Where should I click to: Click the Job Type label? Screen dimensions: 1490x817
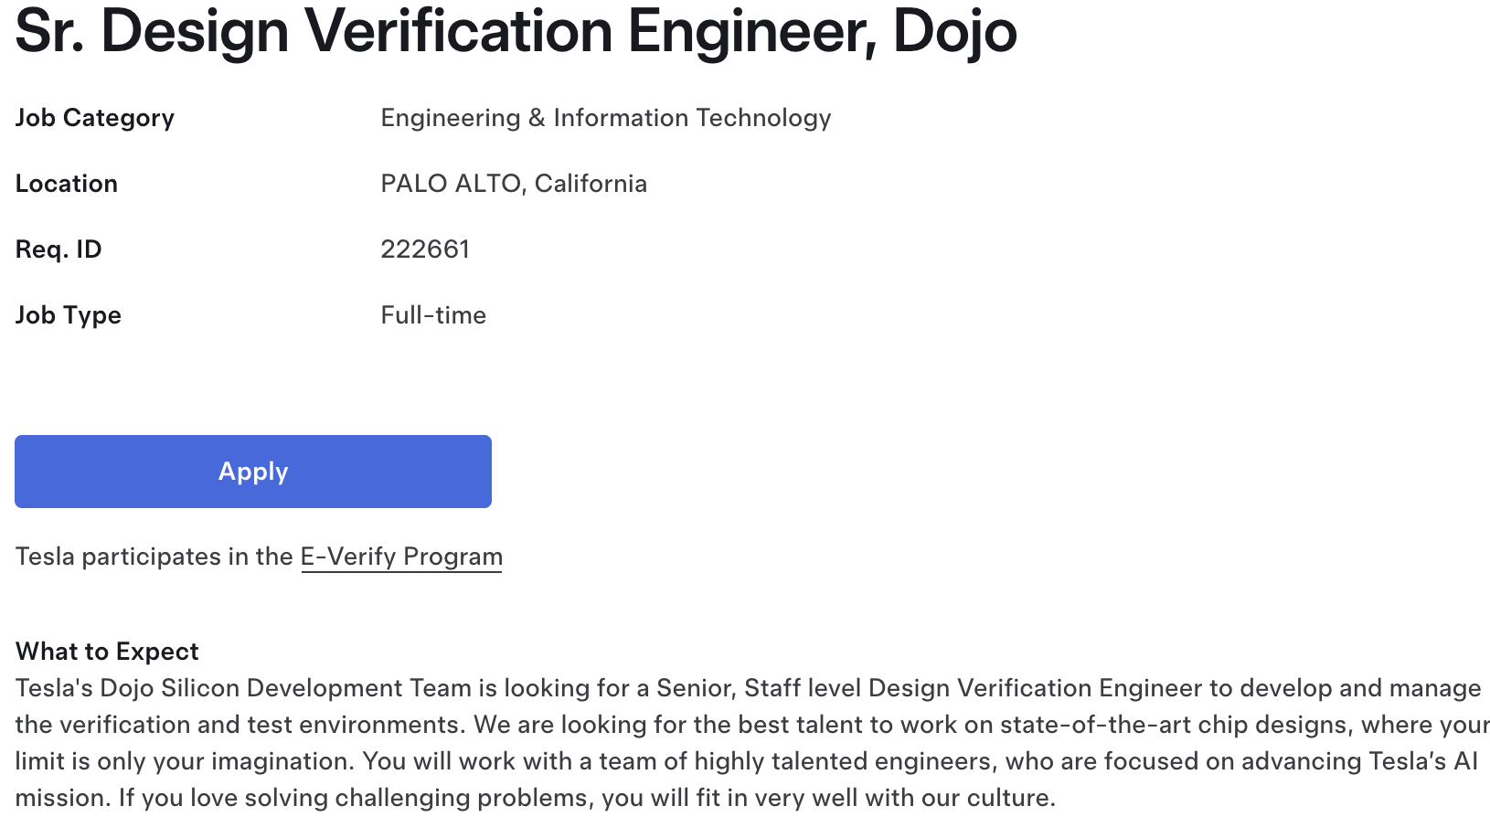pyautogui.click(x=69, y=315)
